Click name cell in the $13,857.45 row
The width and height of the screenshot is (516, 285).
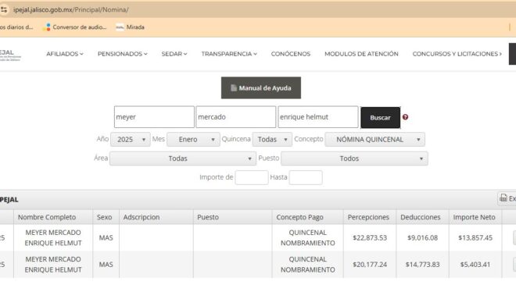click(x=53, y=237)
